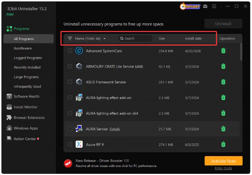Open Action Center section
252x175 pixels.
23,139
